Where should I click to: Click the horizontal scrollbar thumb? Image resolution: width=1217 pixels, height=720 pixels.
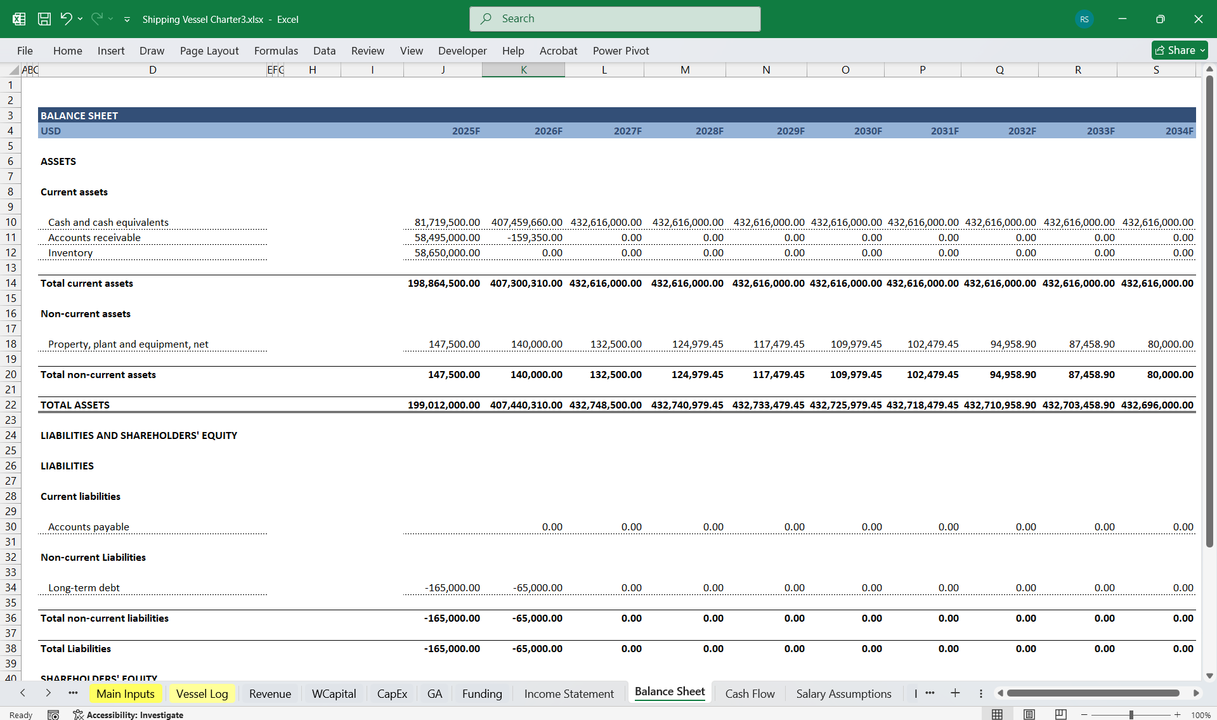coord(1093,693)
